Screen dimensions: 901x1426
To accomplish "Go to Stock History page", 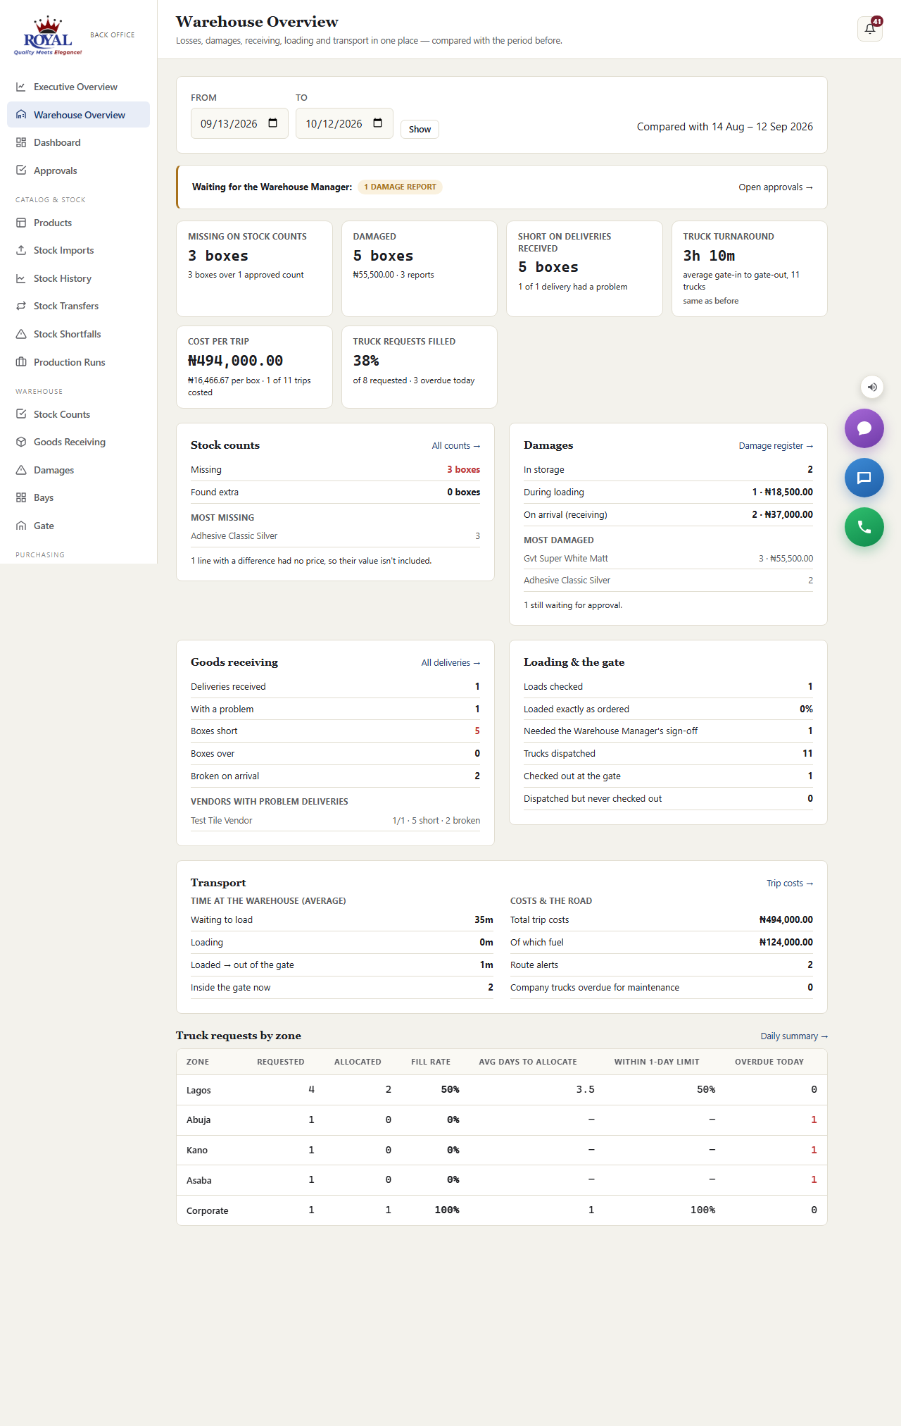I will 78,278.
